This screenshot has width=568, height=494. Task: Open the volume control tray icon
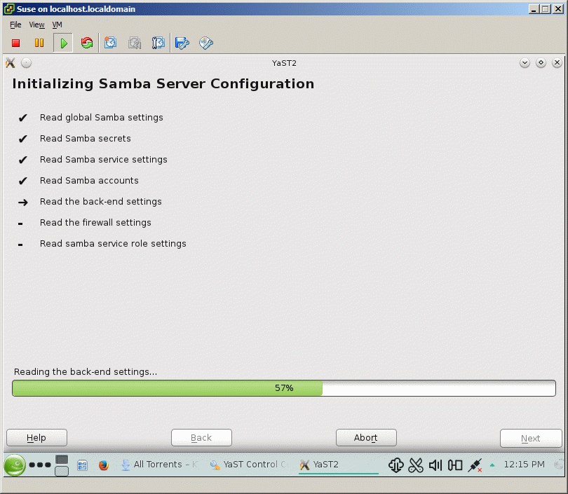(x=435, y=465)
